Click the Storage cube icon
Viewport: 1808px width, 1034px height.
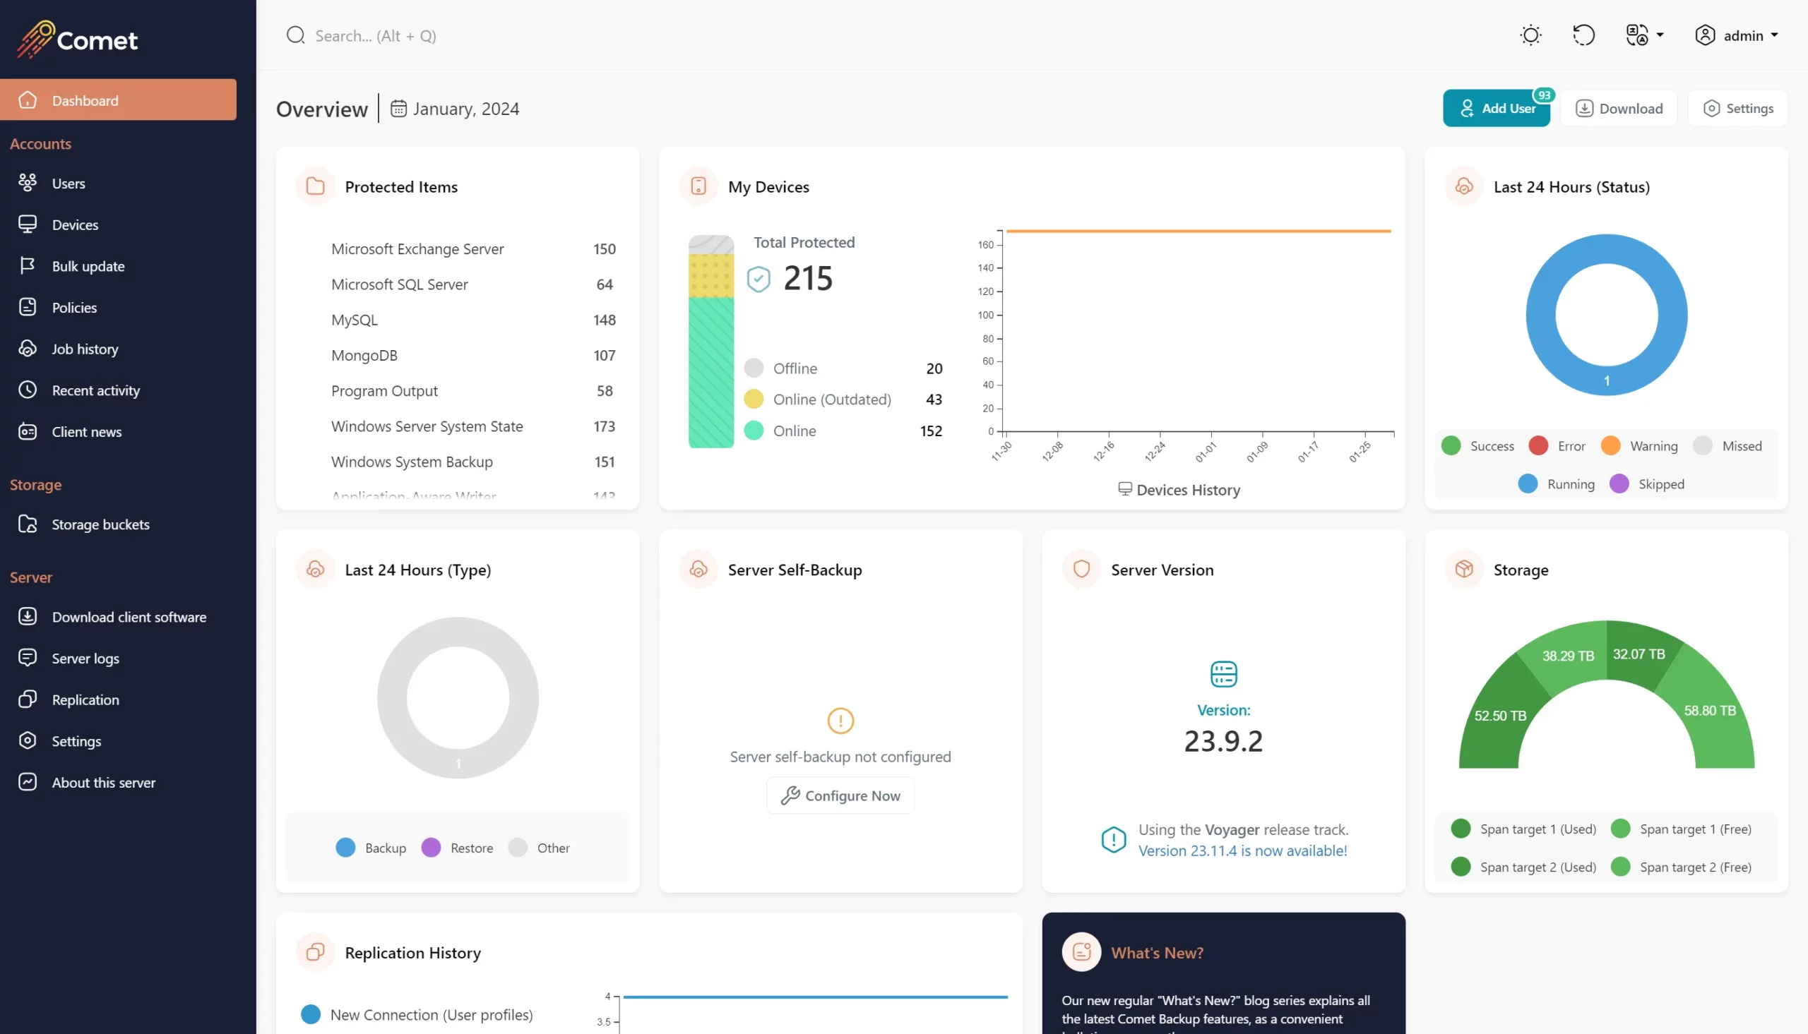[x=1463, y=570]
